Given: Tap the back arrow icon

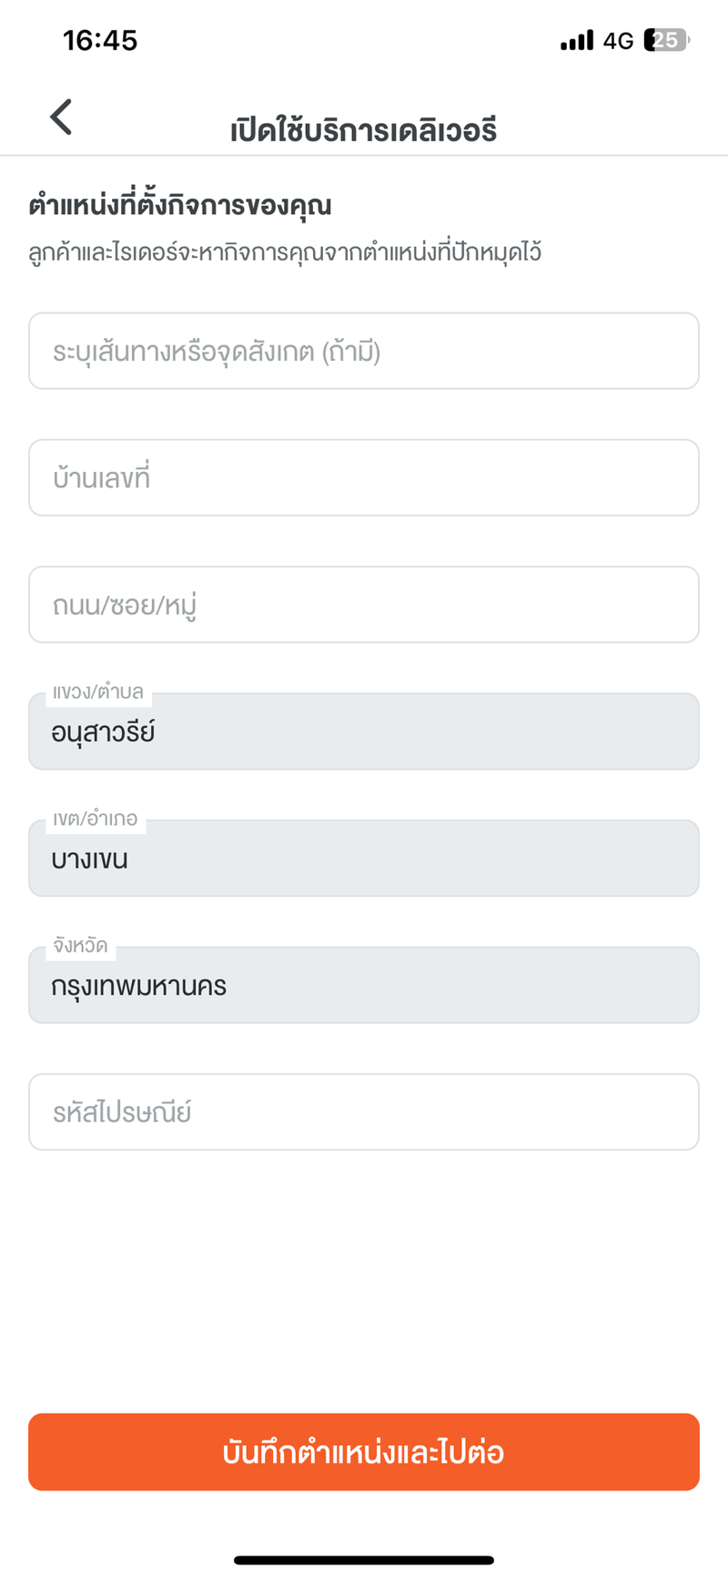Looking at the screenshot, I should [61, 118].
